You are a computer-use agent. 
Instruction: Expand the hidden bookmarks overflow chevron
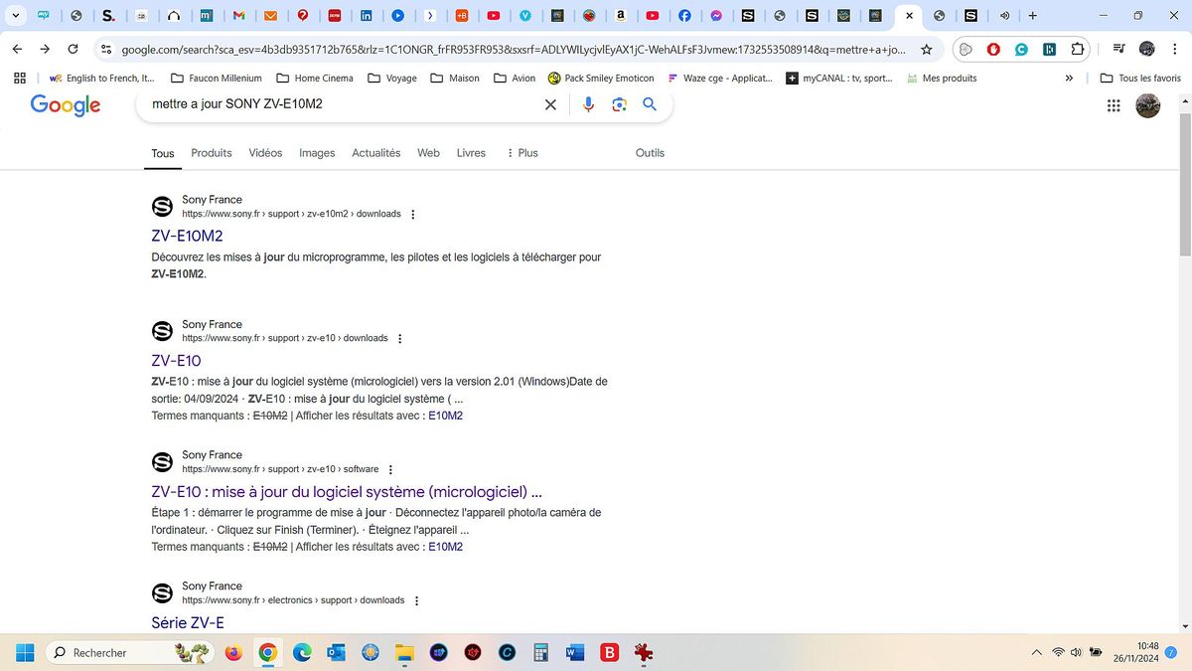(1069, 78)
